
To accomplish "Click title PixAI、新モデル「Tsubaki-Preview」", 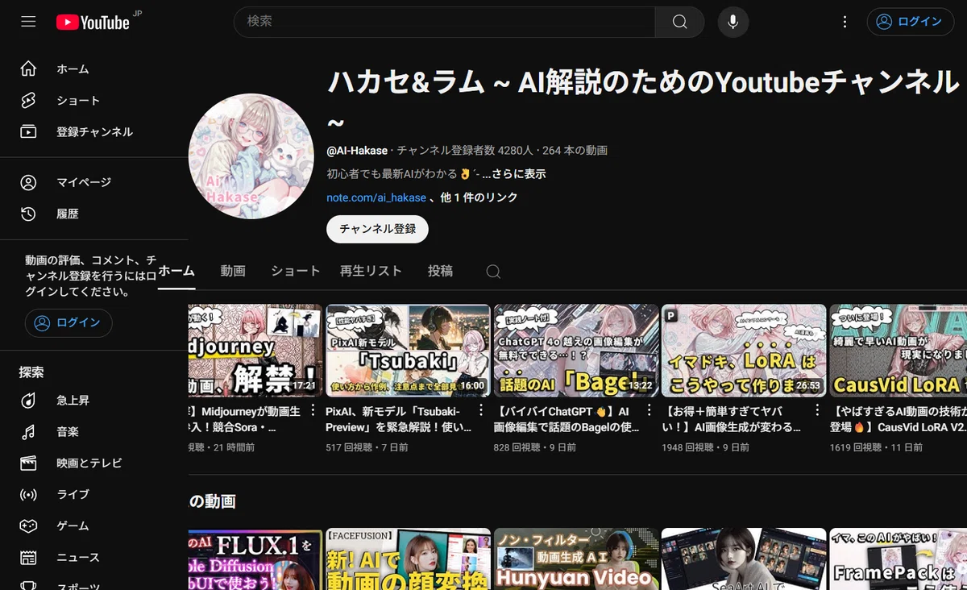I will tap(400, 419).
